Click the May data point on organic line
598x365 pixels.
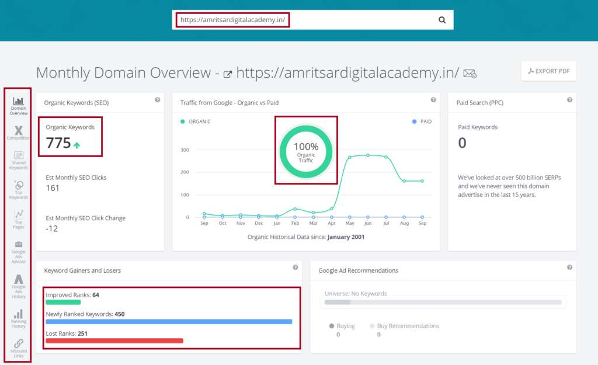pyautogui.click(x=350, y=157)
